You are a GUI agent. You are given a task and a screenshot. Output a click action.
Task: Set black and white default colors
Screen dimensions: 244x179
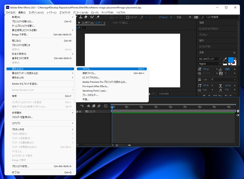click(225, 64)
